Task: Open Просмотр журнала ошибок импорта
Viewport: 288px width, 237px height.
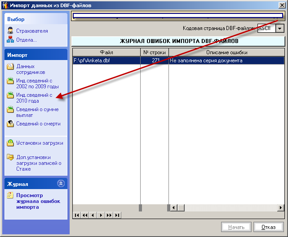Action: click(38, 201)
